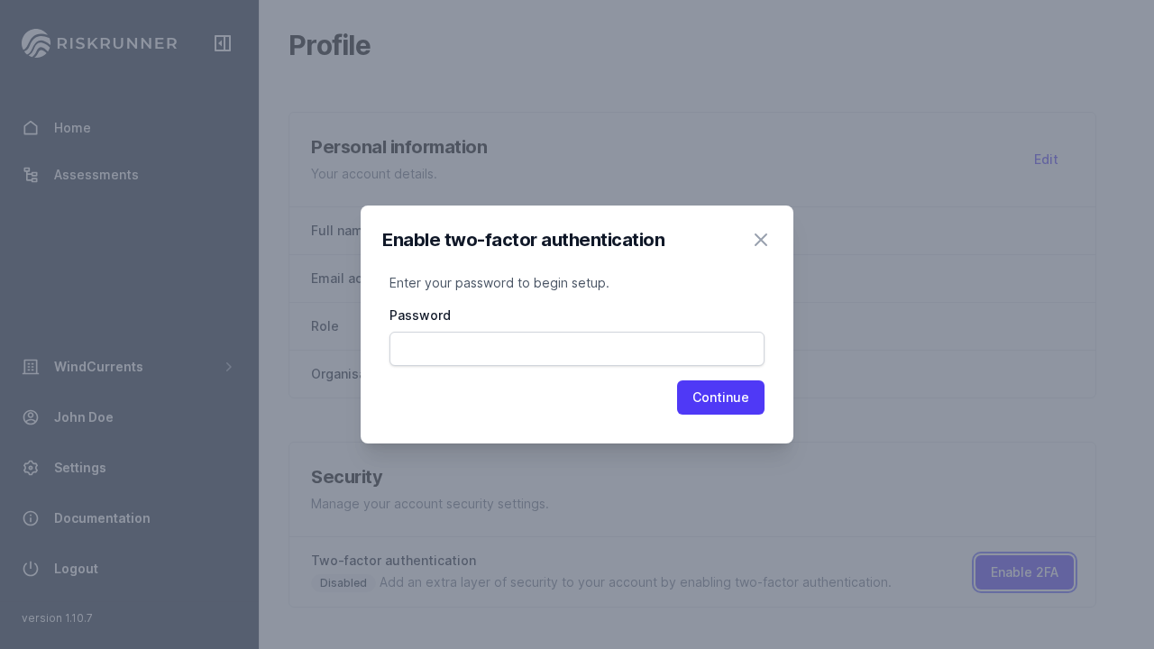
Task: Close the two-factor authentication dialog
Action: pyautogui.click(x=761, y=240)
